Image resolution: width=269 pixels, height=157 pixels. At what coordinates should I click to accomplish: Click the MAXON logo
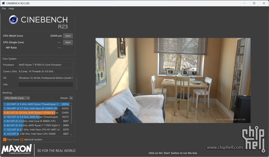17,149
